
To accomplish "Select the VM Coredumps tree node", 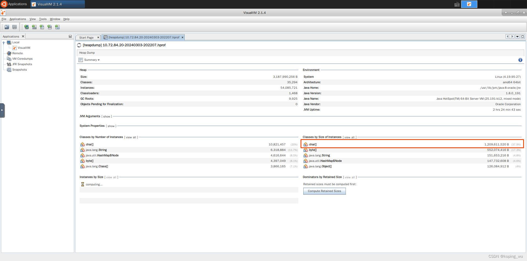I will 22,59.
